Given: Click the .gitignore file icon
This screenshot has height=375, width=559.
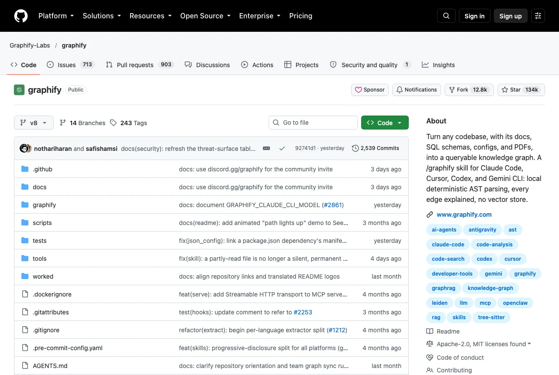Looking at the screenshot, I should coord(25,330).
